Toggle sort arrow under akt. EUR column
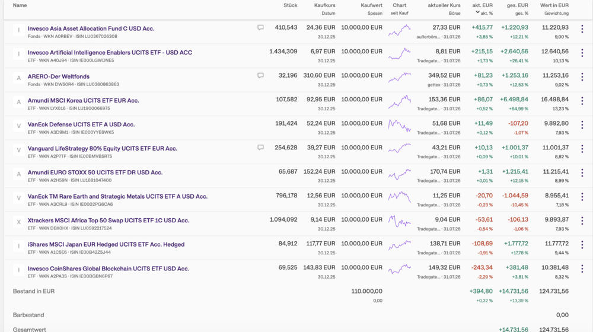Viewport: 593px width, 332px height. [x=477, y=12]
